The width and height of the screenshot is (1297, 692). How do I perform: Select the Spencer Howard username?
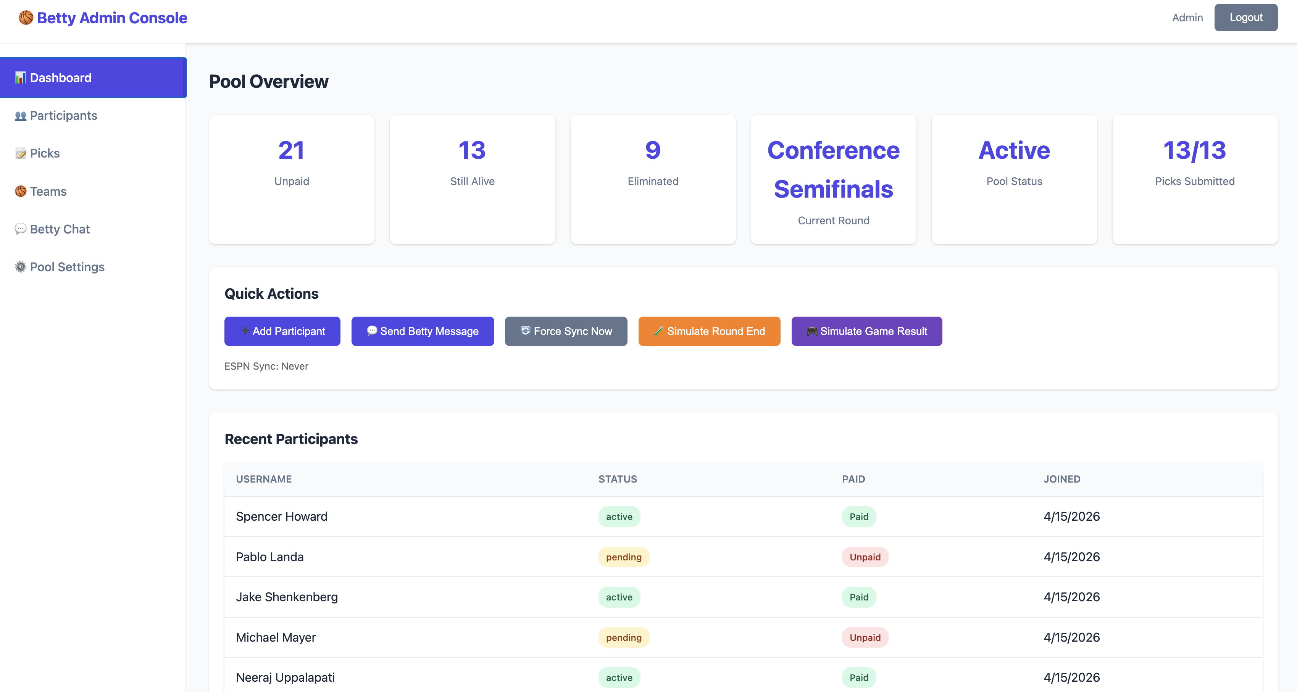(282, 517)
